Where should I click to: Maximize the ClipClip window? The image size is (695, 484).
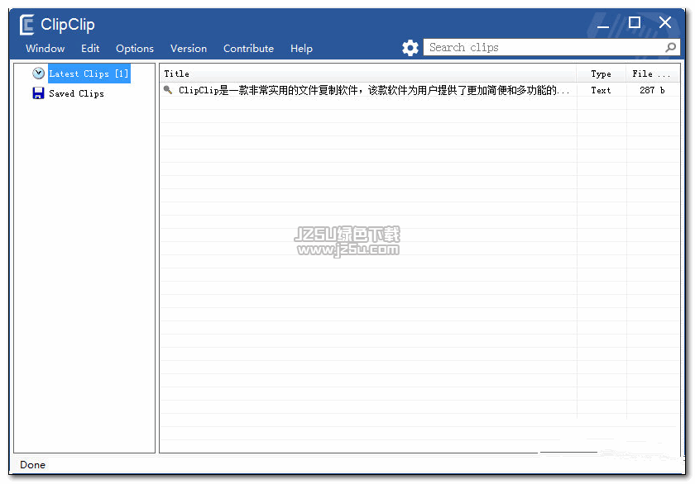pos(635,22)
